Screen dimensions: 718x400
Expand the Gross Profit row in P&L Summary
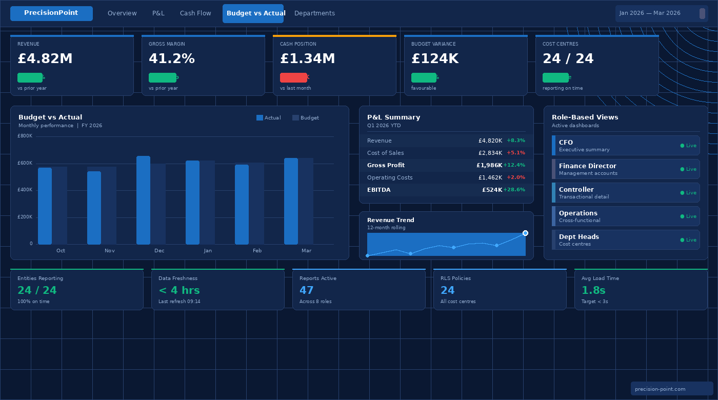tap(446, 165)
